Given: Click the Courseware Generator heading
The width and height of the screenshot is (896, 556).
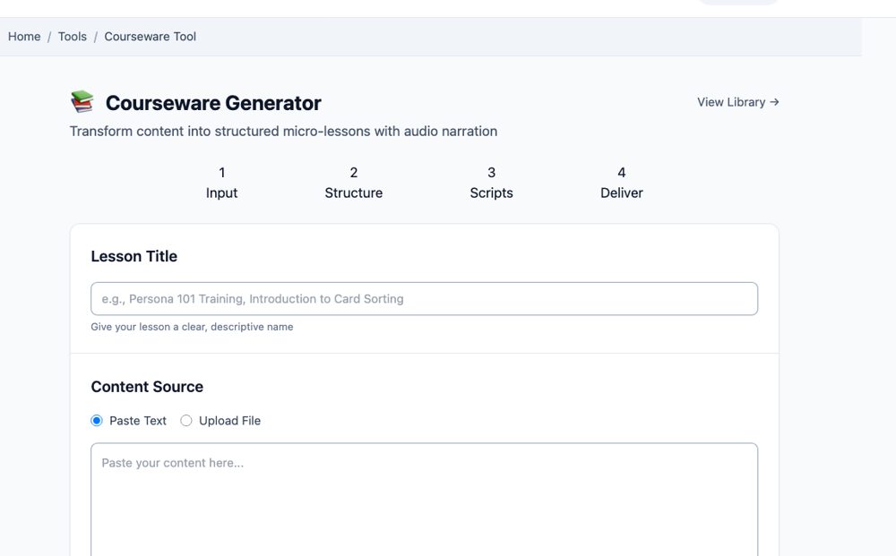Looking at the screenshot, I should pos(213,103).
